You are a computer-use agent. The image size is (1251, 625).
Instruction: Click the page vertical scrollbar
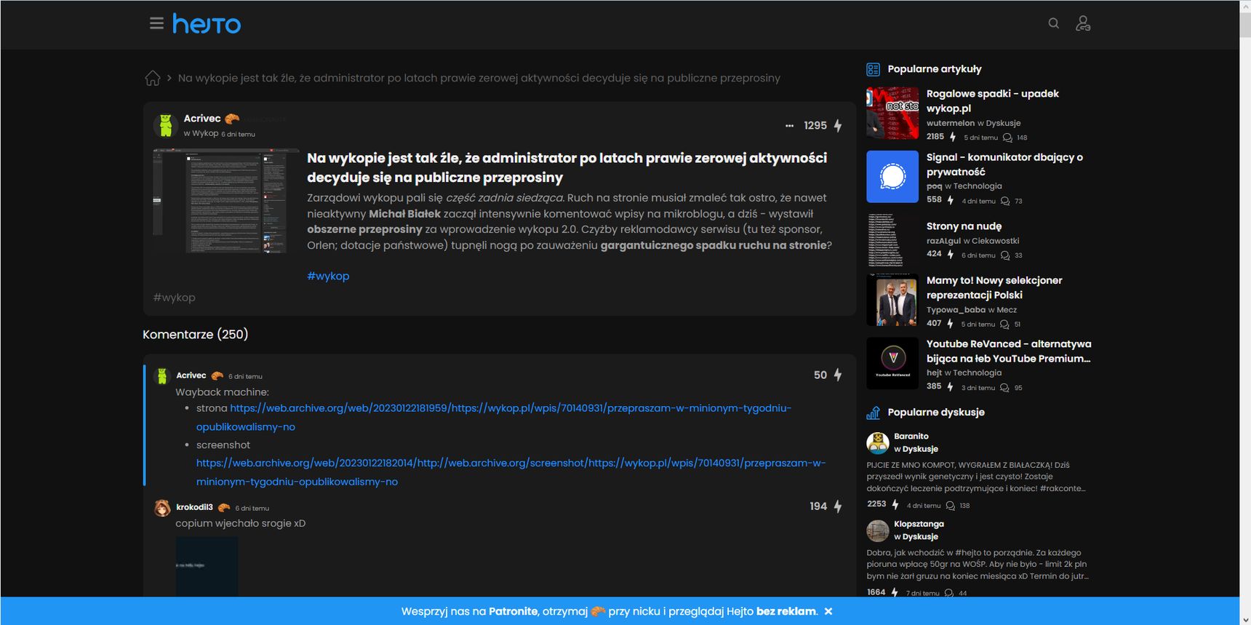(1245, 313)
